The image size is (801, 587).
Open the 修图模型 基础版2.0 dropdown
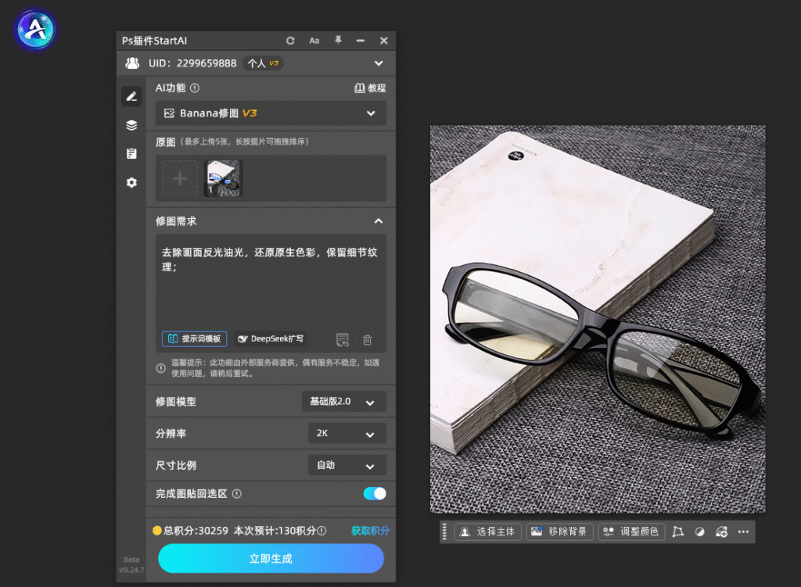pos(344,402)
